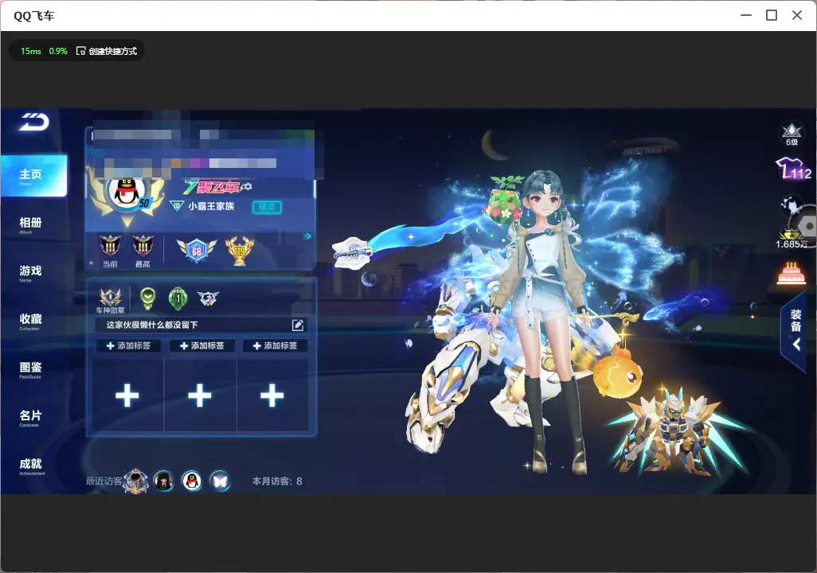
Task: Click the 0.9% usage indicator
Action: [x=58, y=51]
